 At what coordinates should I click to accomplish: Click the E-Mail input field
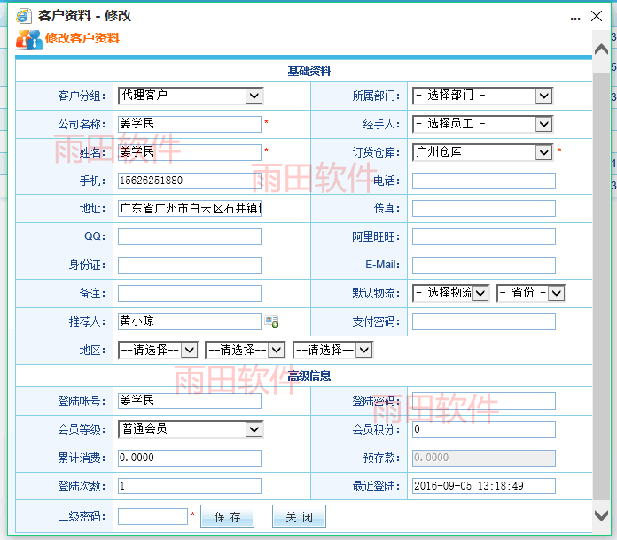pos(484,266)
